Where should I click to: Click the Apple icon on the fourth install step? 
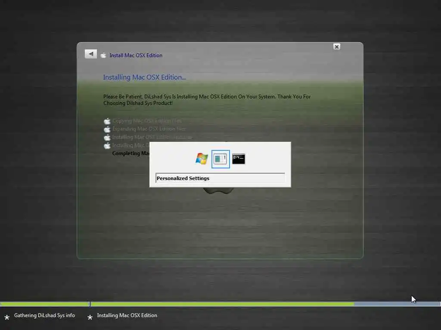tap(107, 146)
